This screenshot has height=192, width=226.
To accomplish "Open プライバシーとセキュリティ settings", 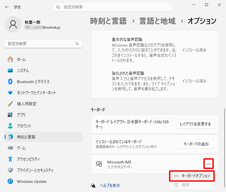I will tap(44, 170).
